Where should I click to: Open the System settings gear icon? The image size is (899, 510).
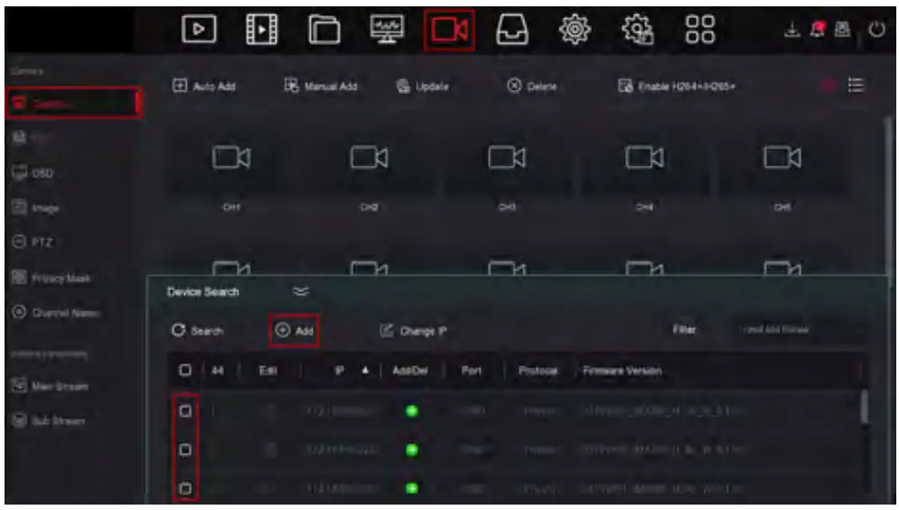tap(575, 29)
